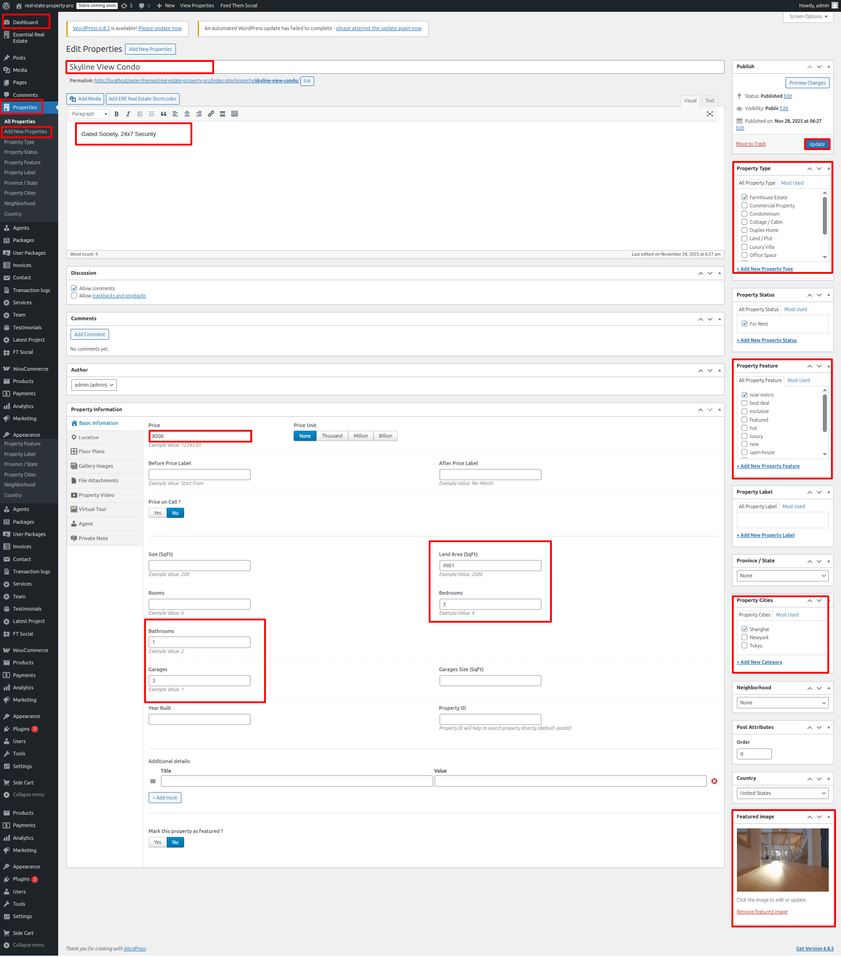
Task: Open the Paragraph format dropdown
Action: pos(89,114)
